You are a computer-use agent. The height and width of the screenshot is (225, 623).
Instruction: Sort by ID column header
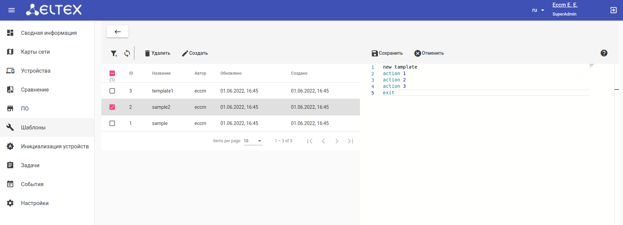click(x=131, y=73)
